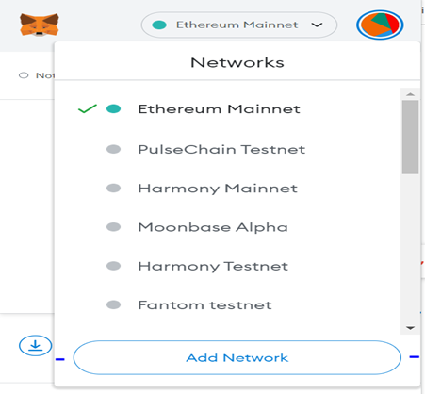Viewport: 425px width, 394px height.
Task: Click the chevron arrow in network selector
Action: pyautogui.click(x=317, y=25)
